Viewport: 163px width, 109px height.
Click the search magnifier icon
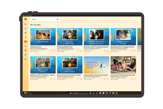pos(57,19)
